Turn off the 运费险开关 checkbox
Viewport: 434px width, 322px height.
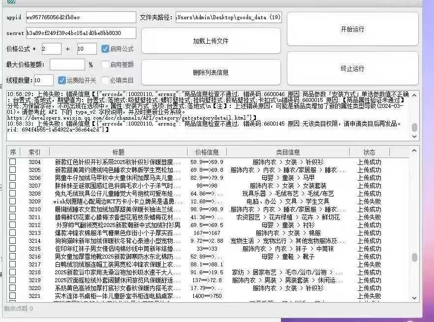pos(62,80)
